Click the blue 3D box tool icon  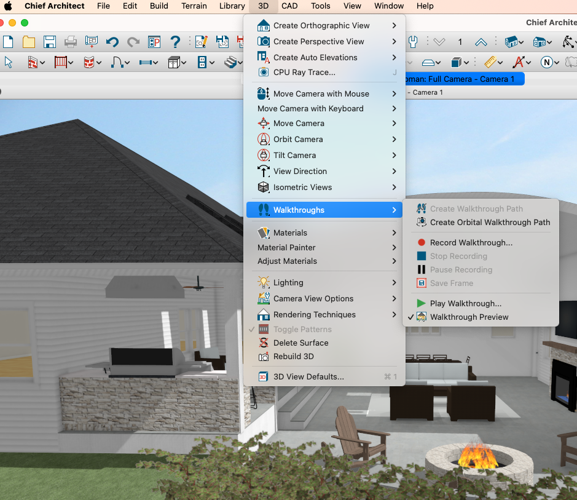[457, 62]
